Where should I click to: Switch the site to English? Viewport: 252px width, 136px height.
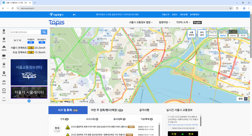(x=197, y=23)
